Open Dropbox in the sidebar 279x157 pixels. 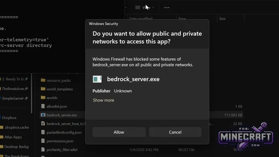pos(9,118)
